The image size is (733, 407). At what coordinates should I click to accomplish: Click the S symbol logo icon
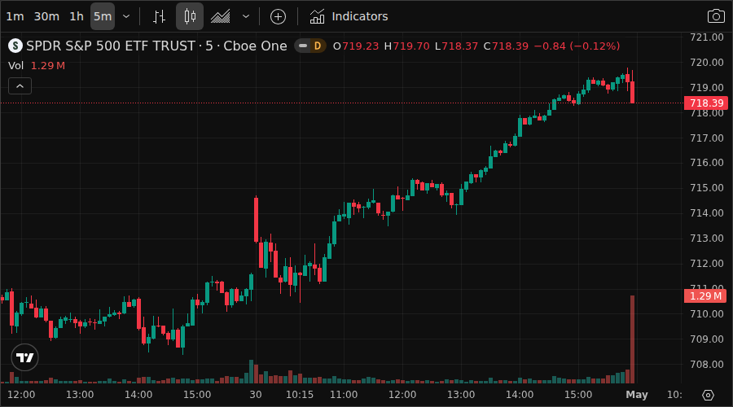click(15, 46)
